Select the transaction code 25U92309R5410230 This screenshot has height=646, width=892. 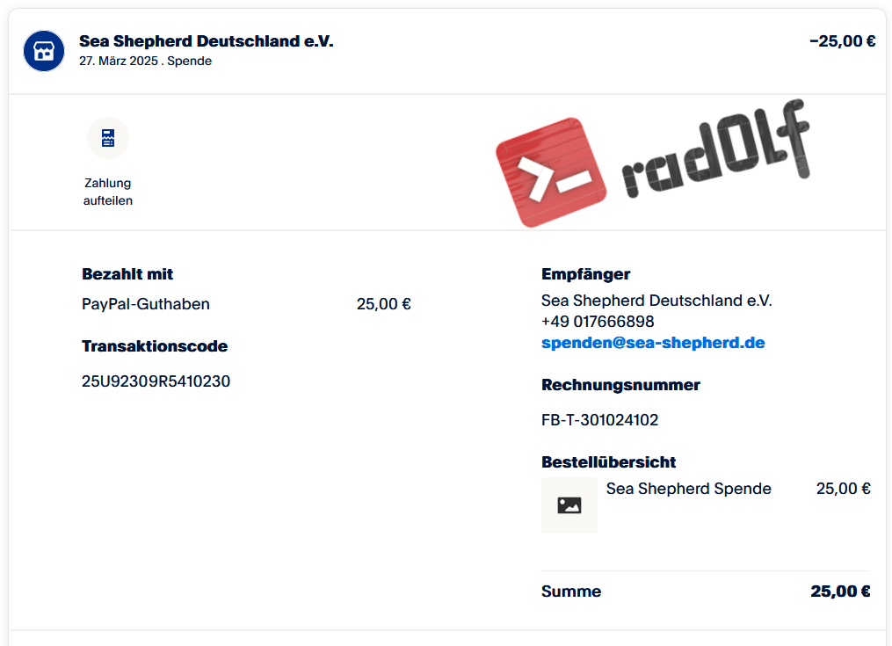[x=156, y=381]
